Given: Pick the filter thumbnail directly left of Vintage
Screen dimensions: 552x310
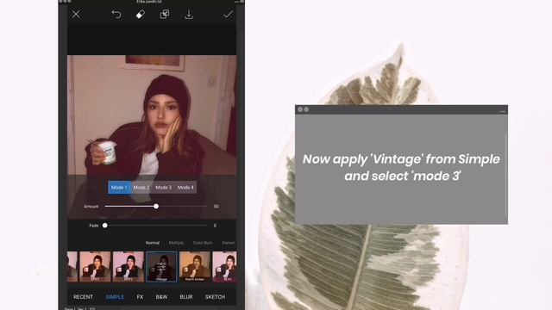Looking at the screenshot, I should pos(129,266).
